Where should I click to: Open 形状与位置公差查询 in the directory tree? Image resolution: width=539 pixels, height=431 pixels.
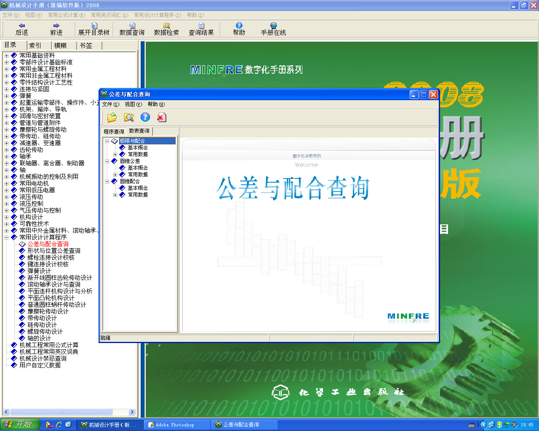(x=54, y=251)
